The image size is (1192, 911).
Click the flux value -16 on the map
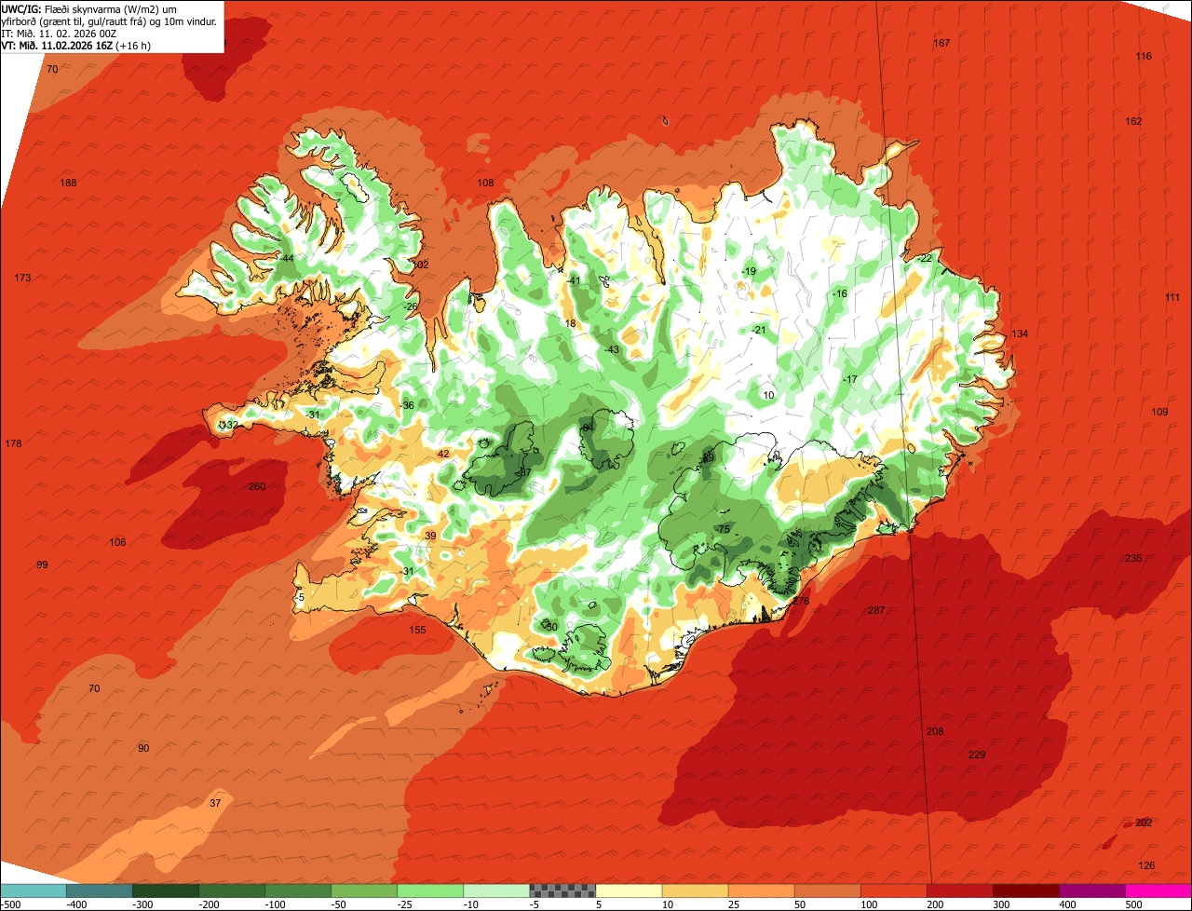[x=840, y=294]
